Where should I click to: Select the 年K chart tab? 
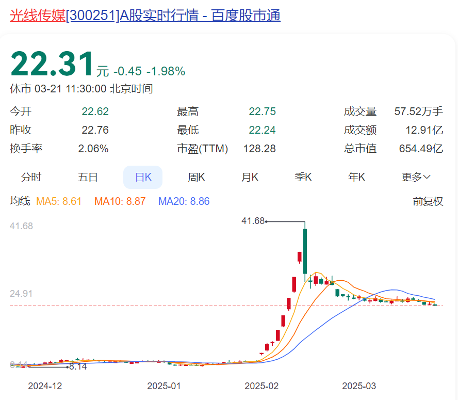click(x=356, y=177)
